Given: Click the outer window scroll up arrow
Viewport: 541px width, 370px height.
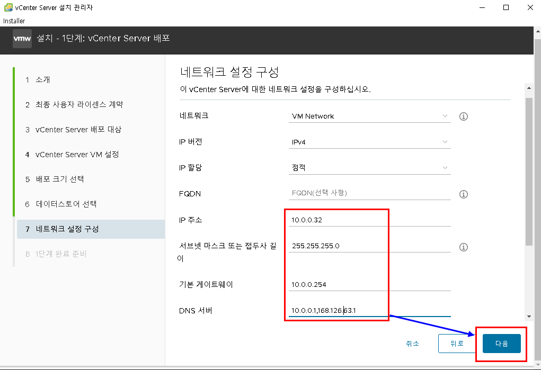Looking at the screenshot, I should pyautogui.click(x=537, y=31).
